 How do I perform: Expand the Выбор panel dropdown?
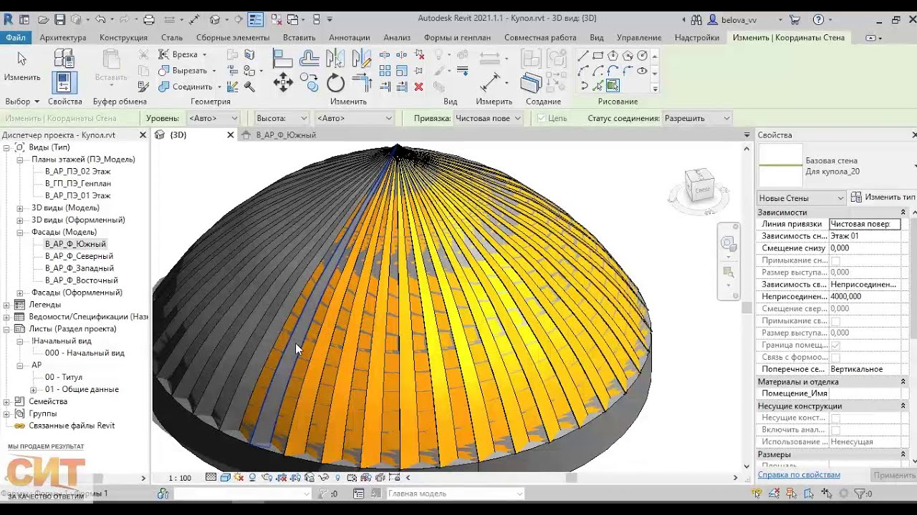pos(22,102)
